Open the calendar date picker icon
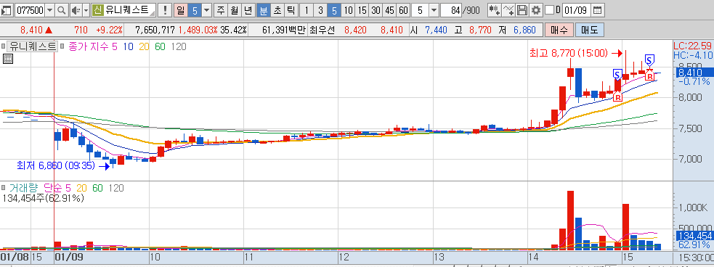 pyautogui.click(x=598, y=10)
